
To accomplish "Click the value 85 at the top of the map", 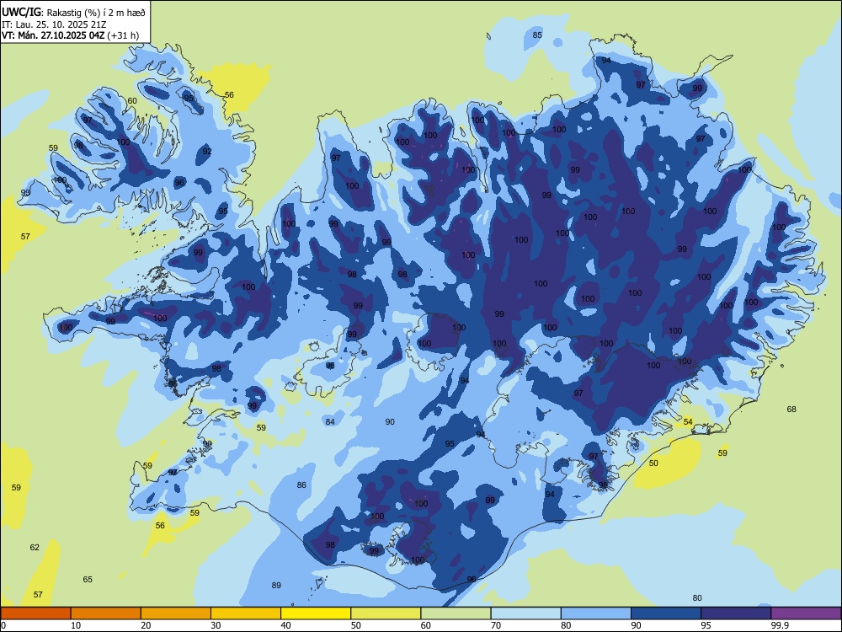I will 537,35.
